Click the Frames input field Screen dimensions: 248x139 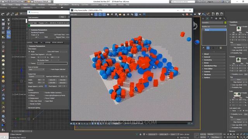[52, 63]
